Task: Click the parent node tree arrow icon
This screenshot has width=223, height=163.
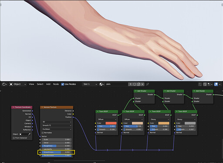Action: [200, 84]
